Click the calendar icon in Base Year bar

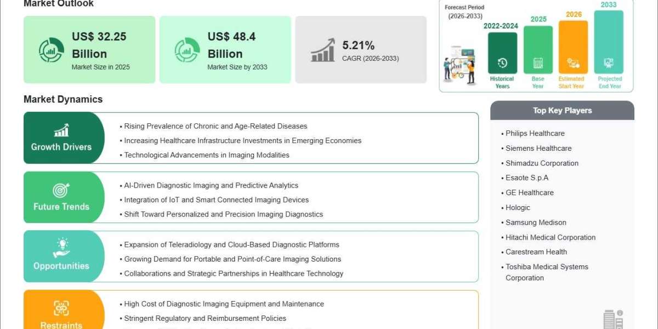[x=538, y=63]
